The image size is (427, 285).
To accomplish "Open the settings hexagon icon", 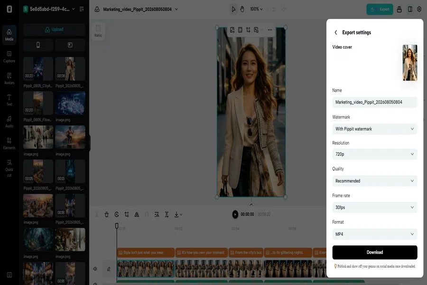I will tap(419, 9).
